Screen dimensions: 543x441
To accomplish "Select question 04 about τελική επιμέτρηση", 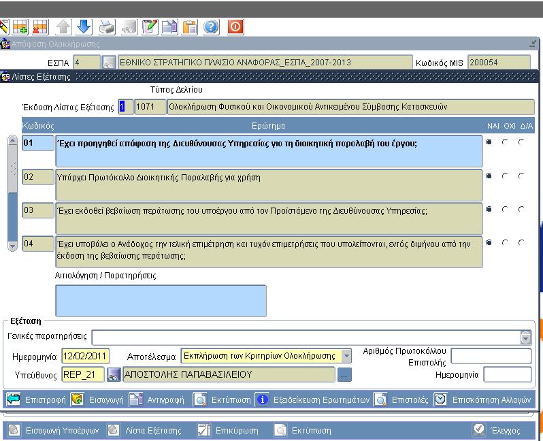I will (x=269, y=252).
